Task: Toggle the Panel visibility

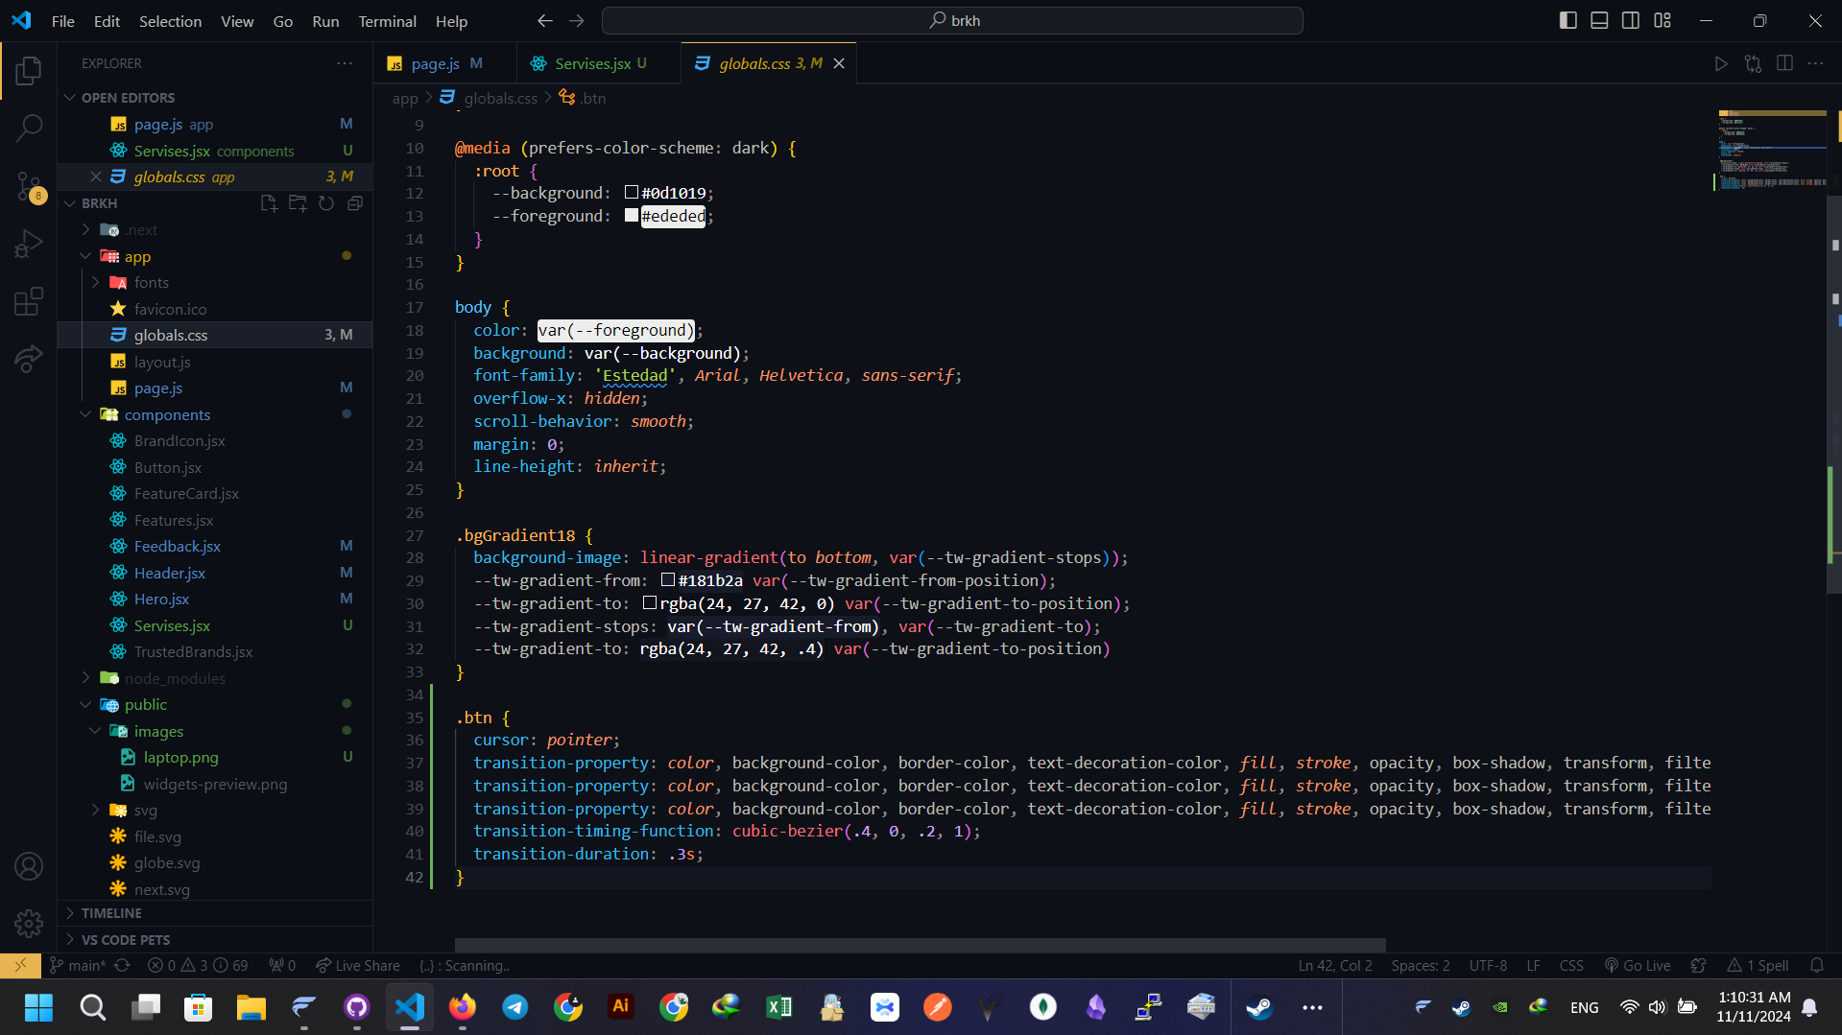Action: pos(1598,19)
